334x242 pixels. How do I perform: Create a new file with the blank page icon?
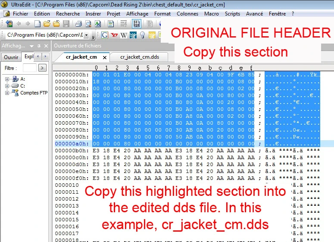pyautogui.click(x=37, y=24)
